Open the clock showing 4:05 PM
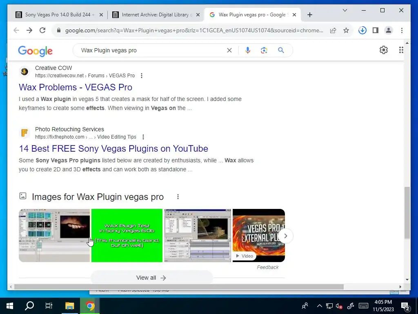Viewport: 418px width, 314px height. [x=383, y=306]
